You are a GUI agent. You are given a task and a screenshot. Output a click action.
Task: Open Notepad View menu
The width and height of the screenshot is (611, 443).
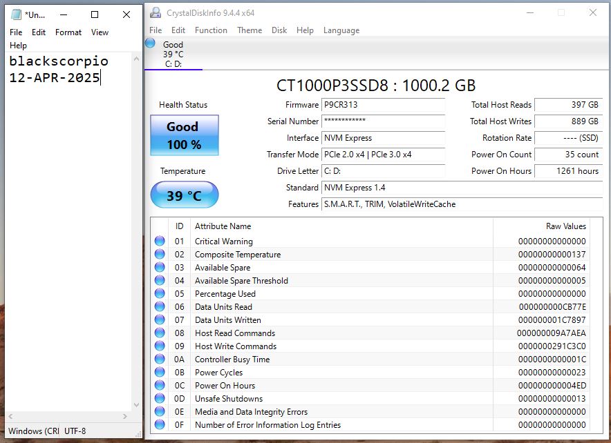click(100, 32)
